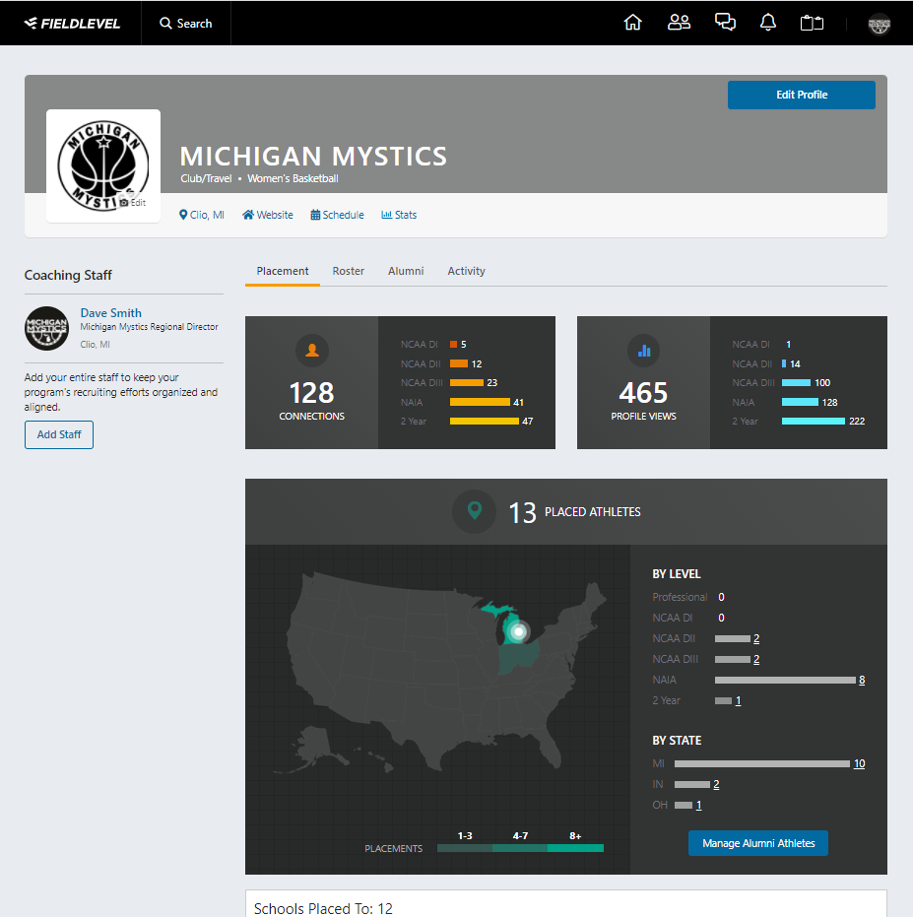This screenshot has width=913, height=917.
Task: Edit the Michigan Mystics logo photo
Action: point(133,202)
